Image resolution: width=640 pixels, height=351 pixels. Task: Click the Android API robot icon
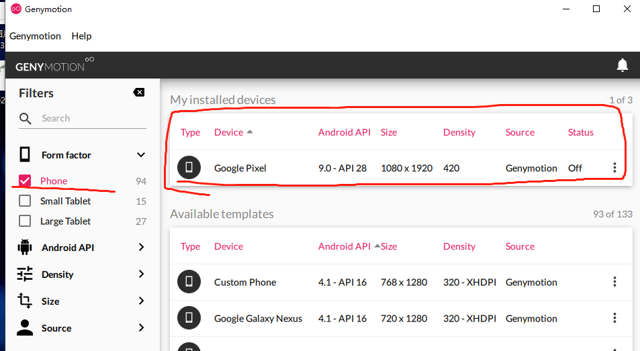25,248
